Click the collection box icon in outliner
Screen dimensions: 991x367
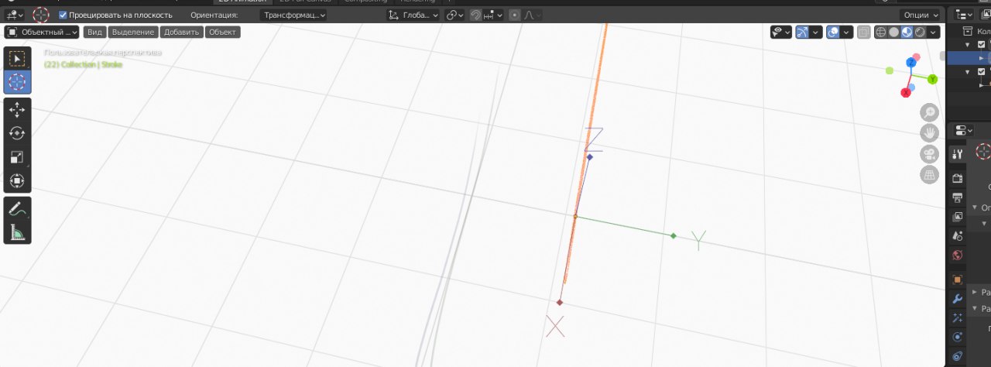click(966, 32)
